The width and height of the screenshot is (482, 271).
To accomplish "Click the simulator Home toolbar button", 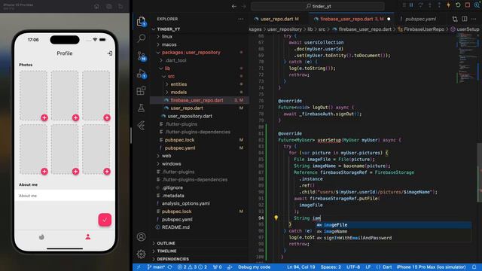I will [96, 7].
